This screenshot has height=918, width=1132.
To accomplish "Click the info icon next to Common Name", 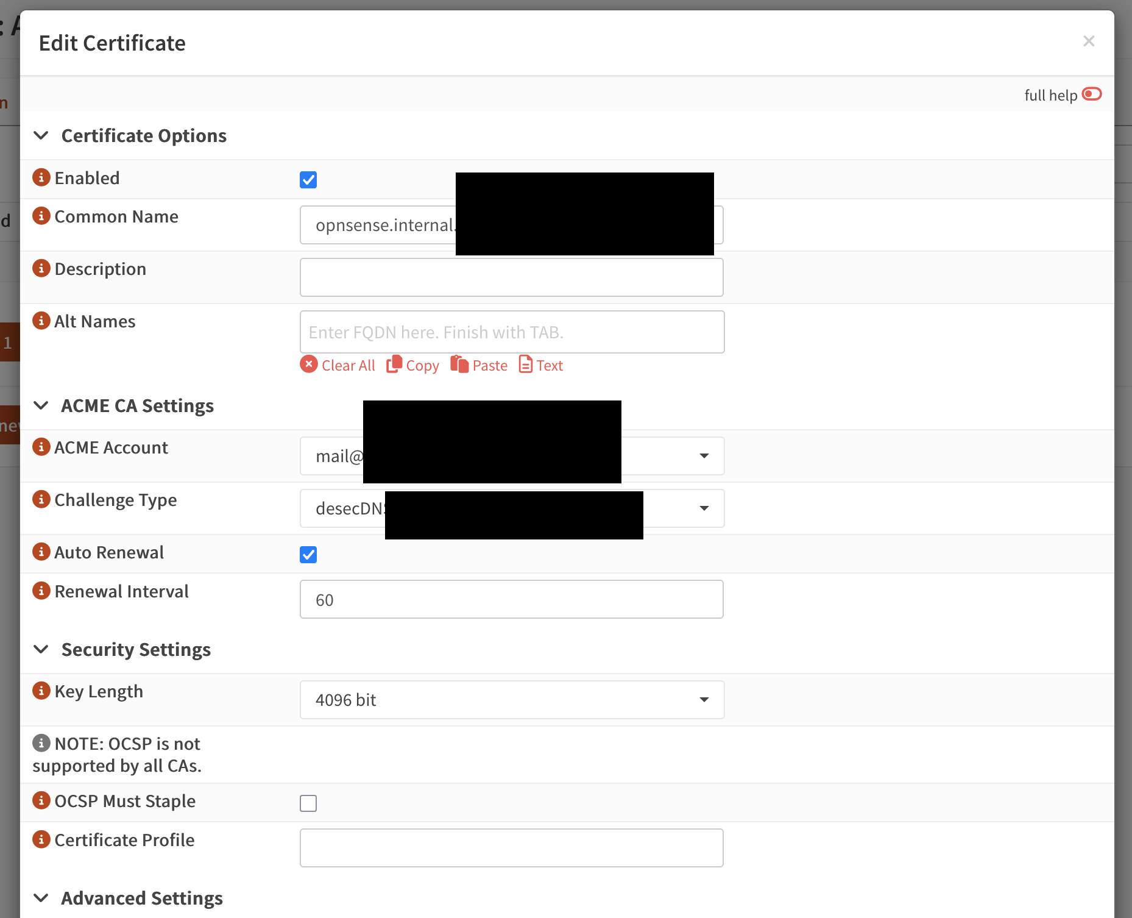I will point(41,216).
